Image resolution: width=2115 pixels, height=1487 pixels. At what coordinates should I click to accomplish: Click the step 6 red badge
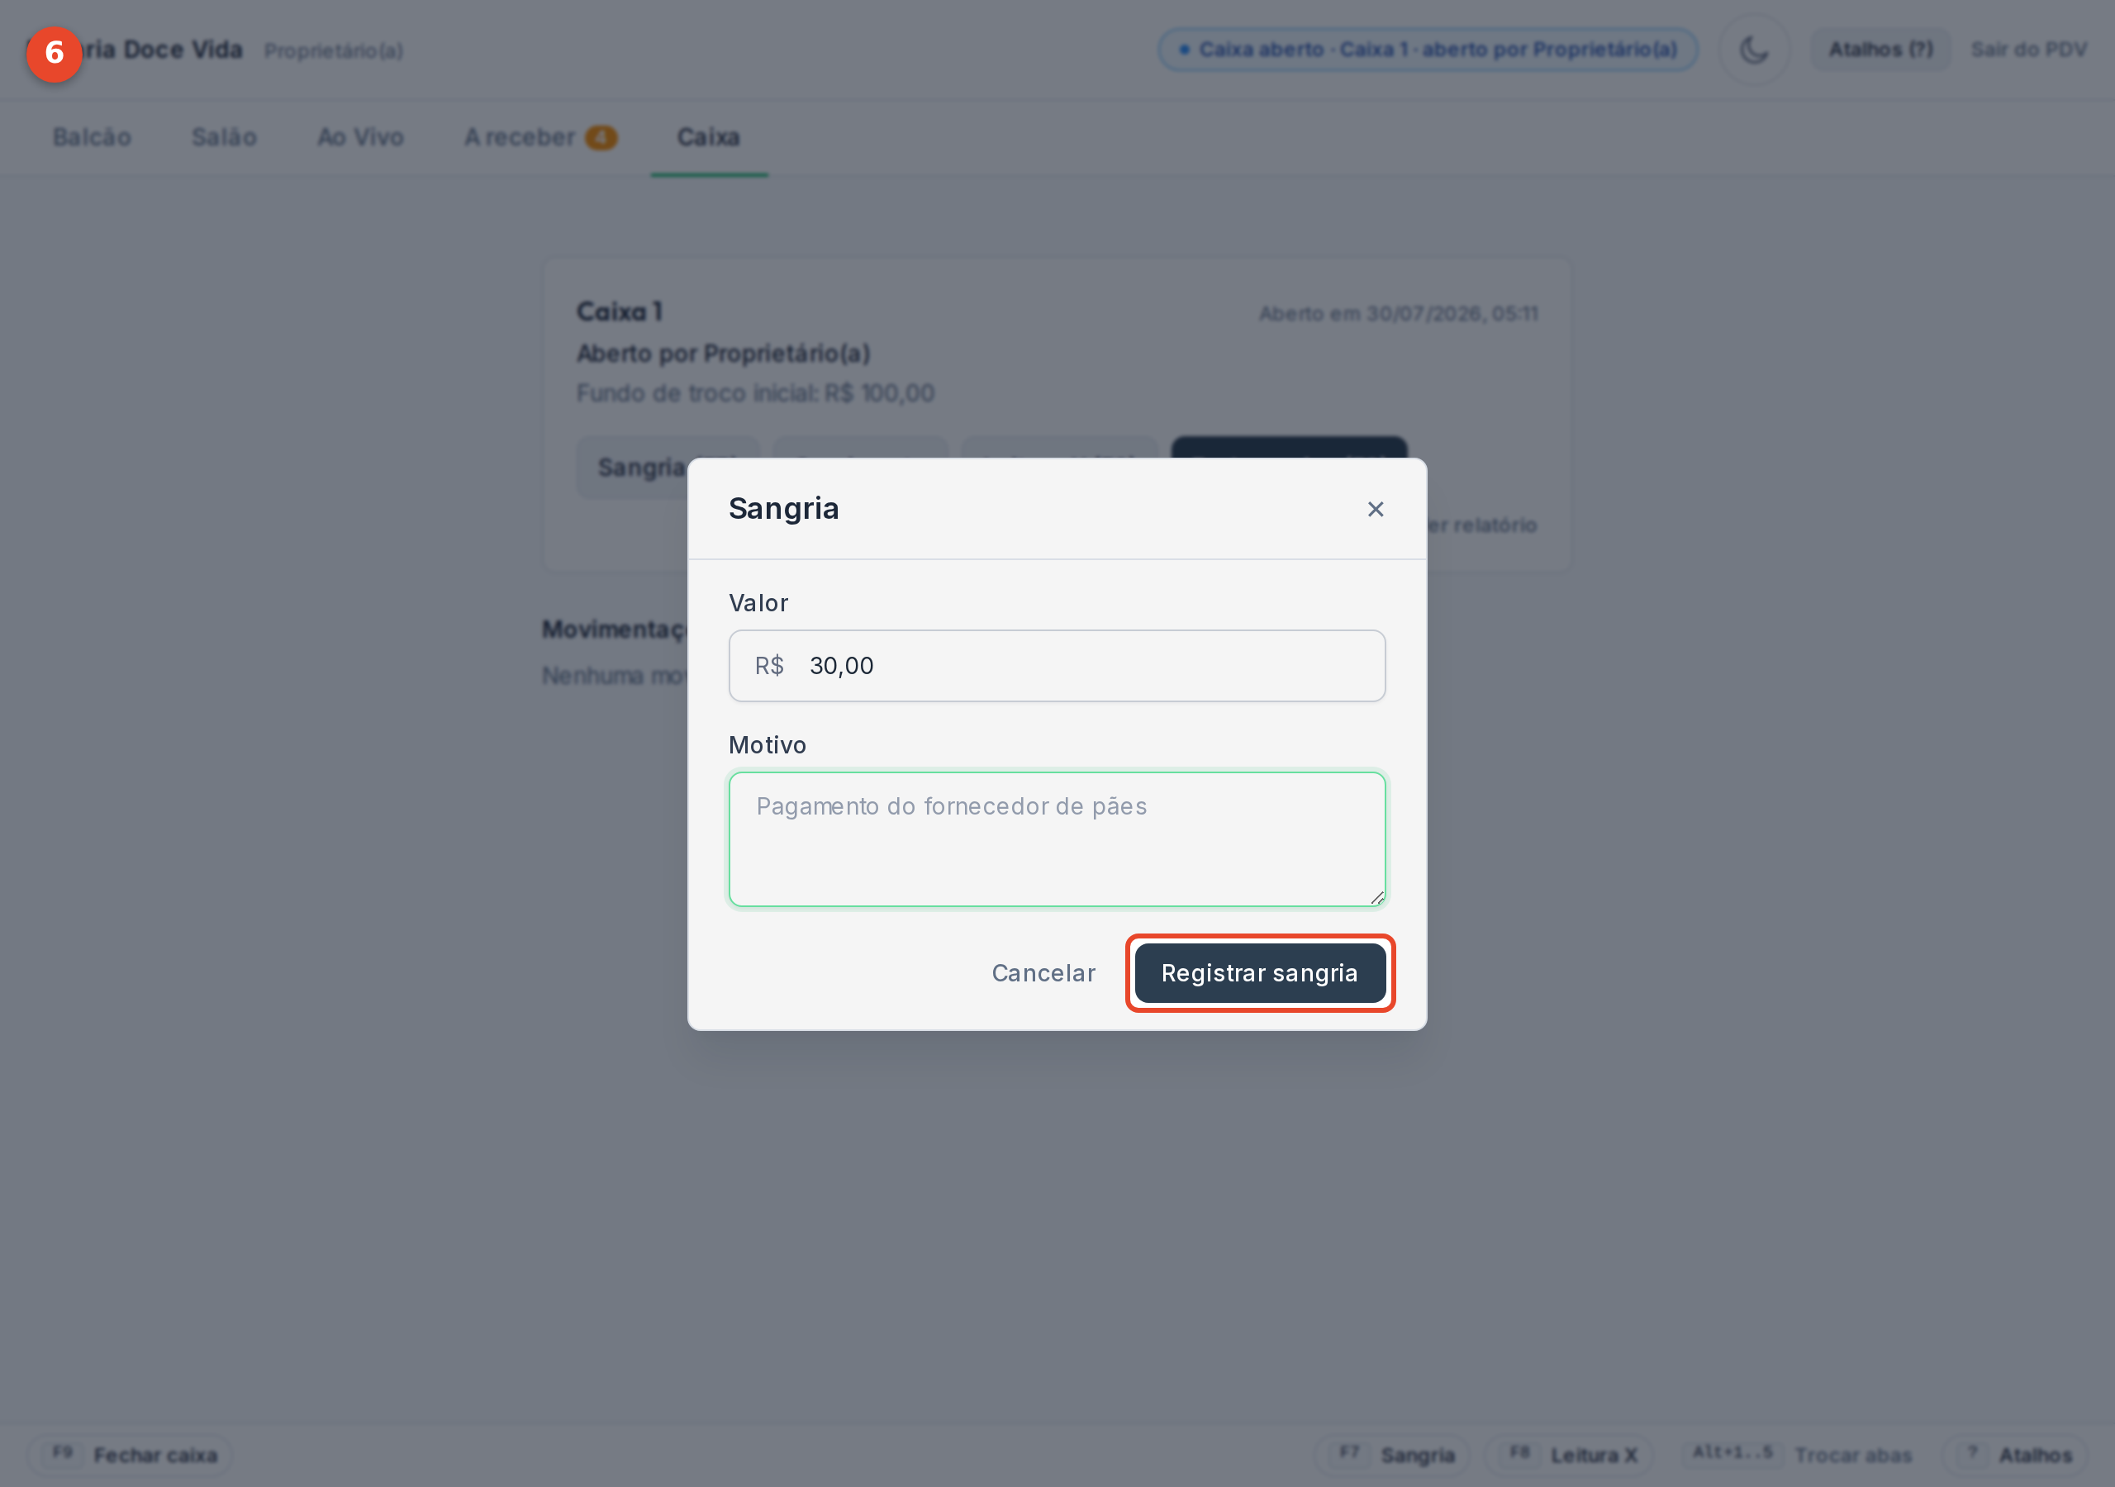point(55,54)
